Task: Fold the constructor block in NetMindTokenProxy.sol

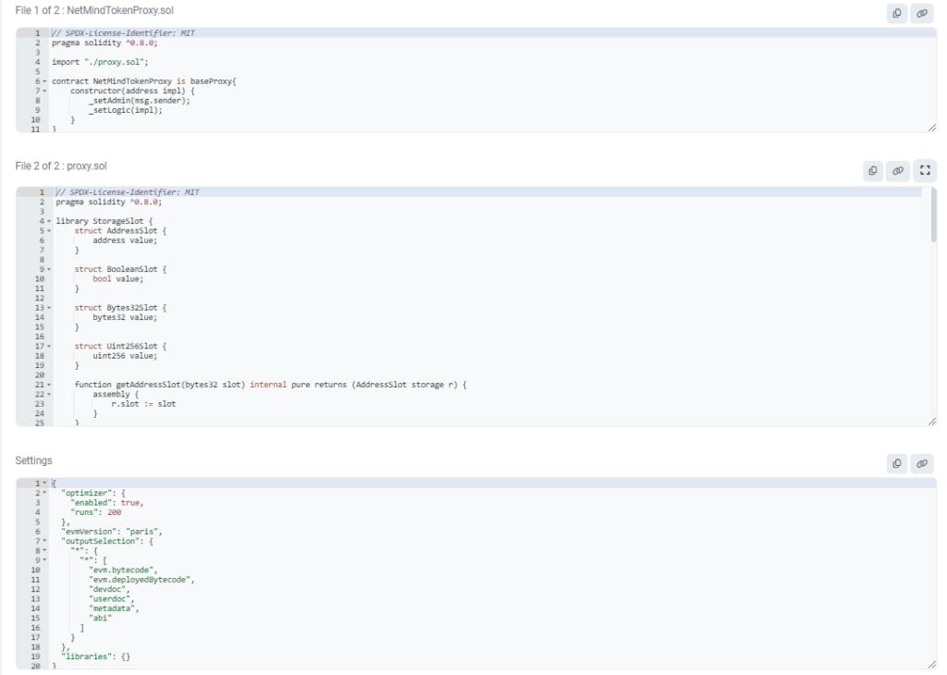Action: 44,91
